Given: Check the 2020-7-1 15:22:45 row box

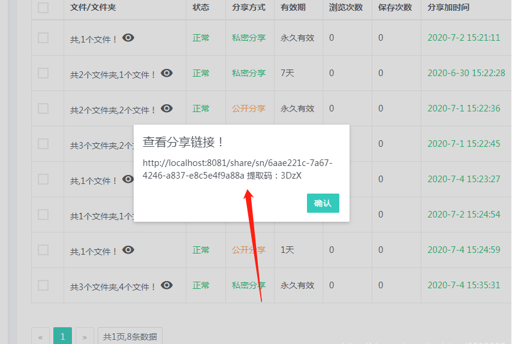Looking at the screenshot, I should coord(43,144).
